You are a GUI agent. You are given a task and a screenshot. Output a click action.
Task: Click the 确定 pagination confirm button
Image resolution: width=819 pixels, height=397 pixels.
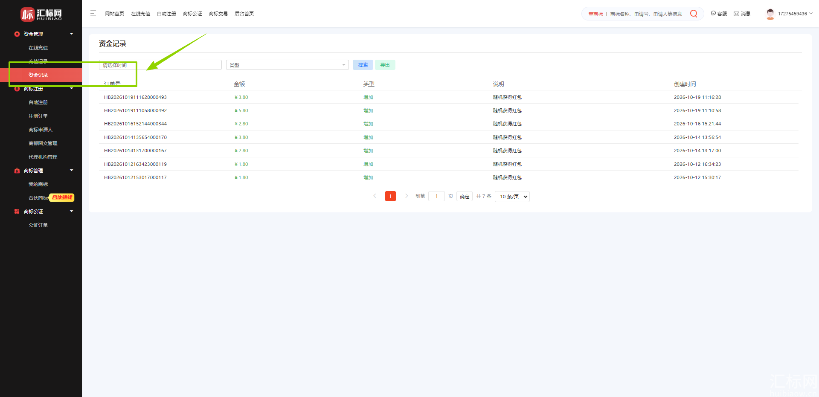tap(465, 197)
